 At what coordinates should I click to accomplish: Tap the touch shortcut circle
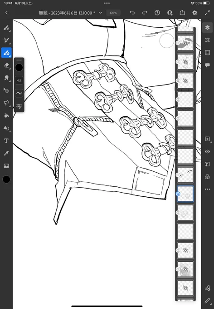[166, 41]
